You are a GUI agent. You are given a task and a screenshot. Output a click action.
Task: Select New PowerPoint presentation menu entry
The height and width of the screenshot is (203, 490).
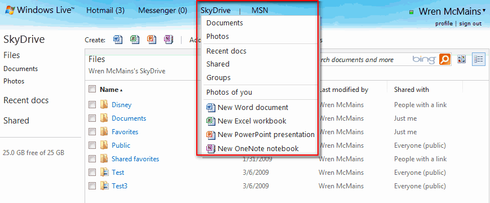tap(266, 135)
